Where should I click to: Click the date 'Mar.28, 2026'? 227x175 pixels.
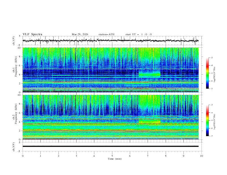pyautogui.click(x=80, y=34)
